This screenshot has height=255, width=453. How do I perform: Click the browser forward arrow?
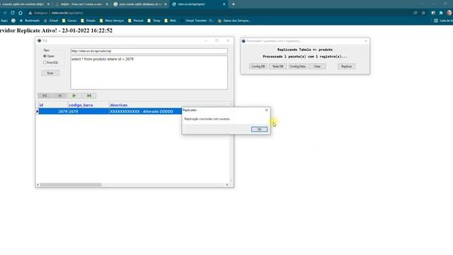pos(5,13)
